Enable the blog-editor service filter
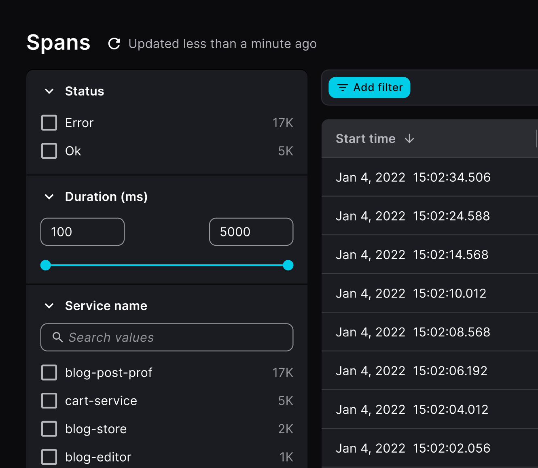Image resolution: width=538 pixels, height=468 pixels. [49, 457]
